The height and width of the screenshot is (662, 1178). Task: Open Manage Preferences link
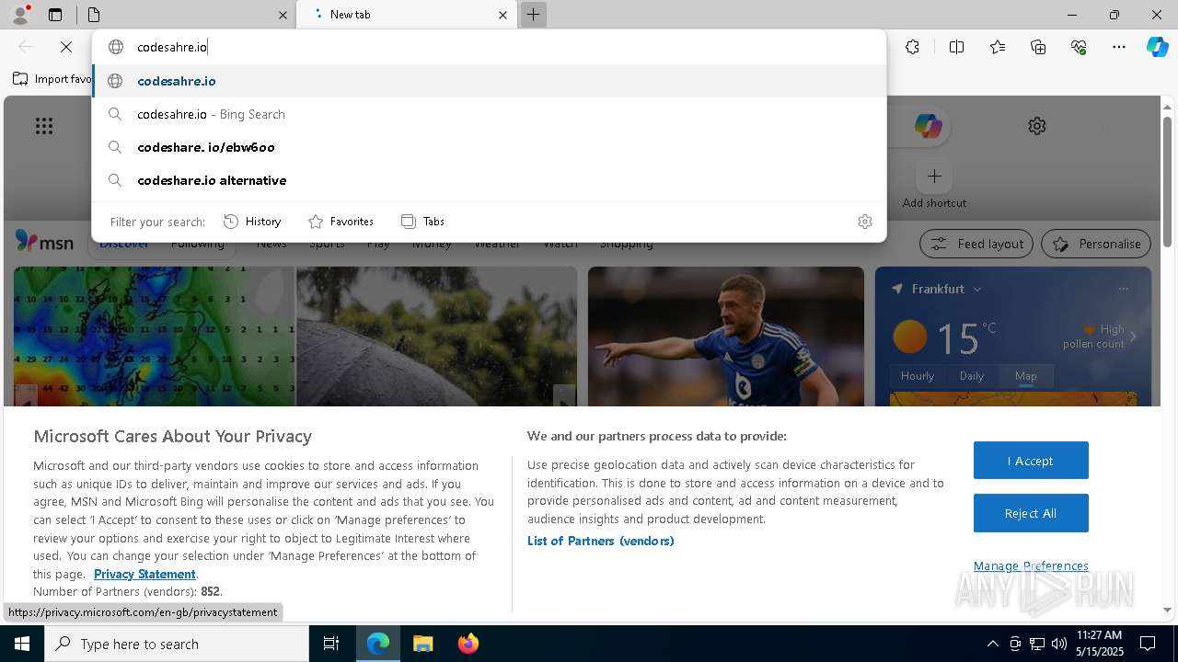pyautogui.click(x=1031, y=565)
